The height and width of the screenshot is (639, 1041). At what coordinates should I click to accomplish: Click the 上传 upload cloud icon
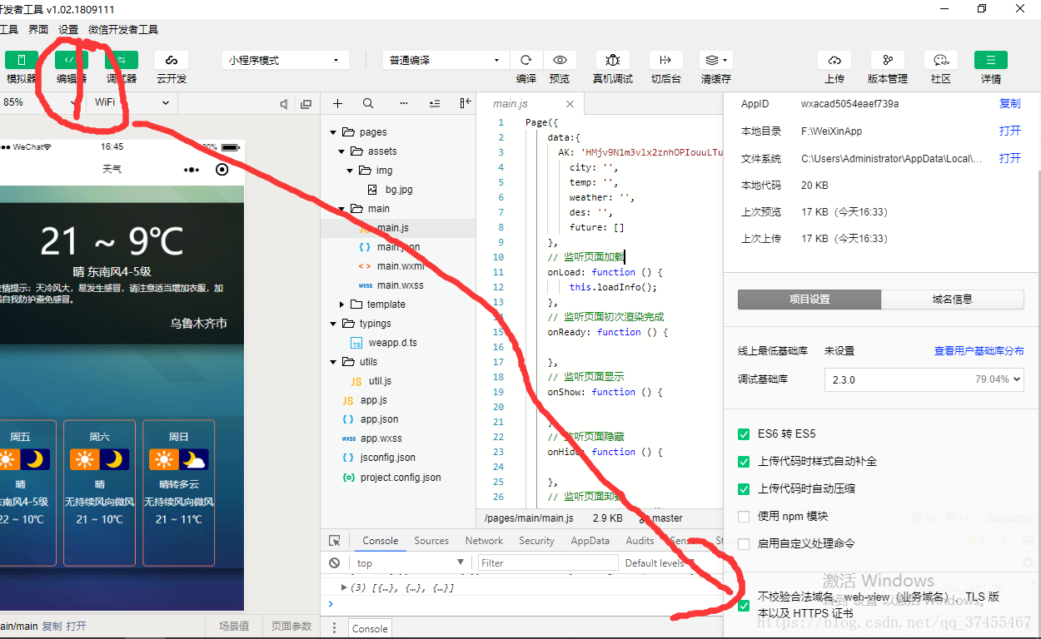pyautogui.click(x=834, y=60)
